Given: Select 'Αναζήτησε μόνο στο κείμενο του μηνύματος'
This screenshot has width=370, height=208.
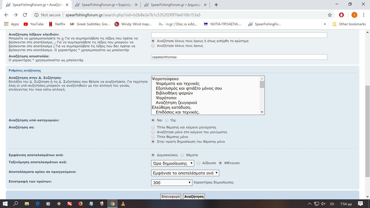Looking at the screenshot, I should pyautogui.click(x=153, y=132).
